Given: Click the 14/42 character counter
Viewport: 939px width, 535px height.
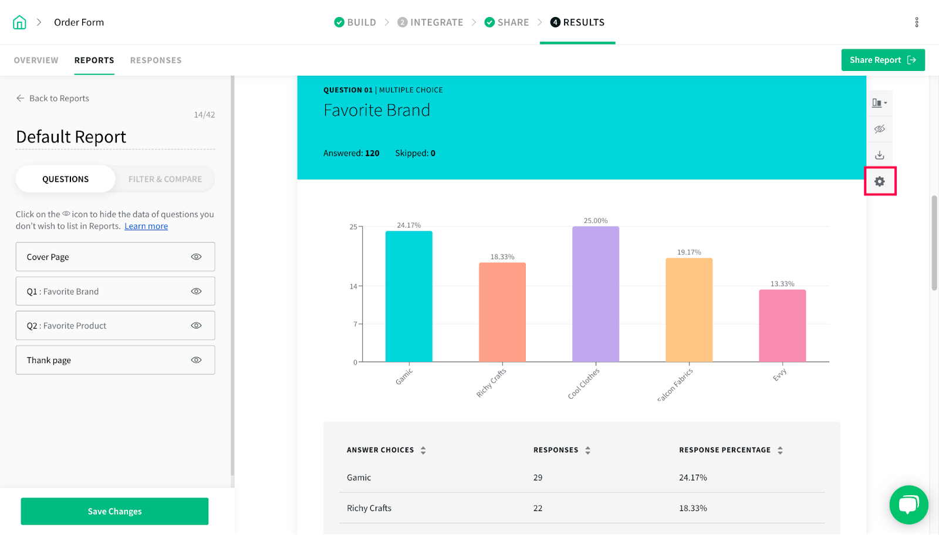Looking at the screenshot, I should tap(204, 115).
